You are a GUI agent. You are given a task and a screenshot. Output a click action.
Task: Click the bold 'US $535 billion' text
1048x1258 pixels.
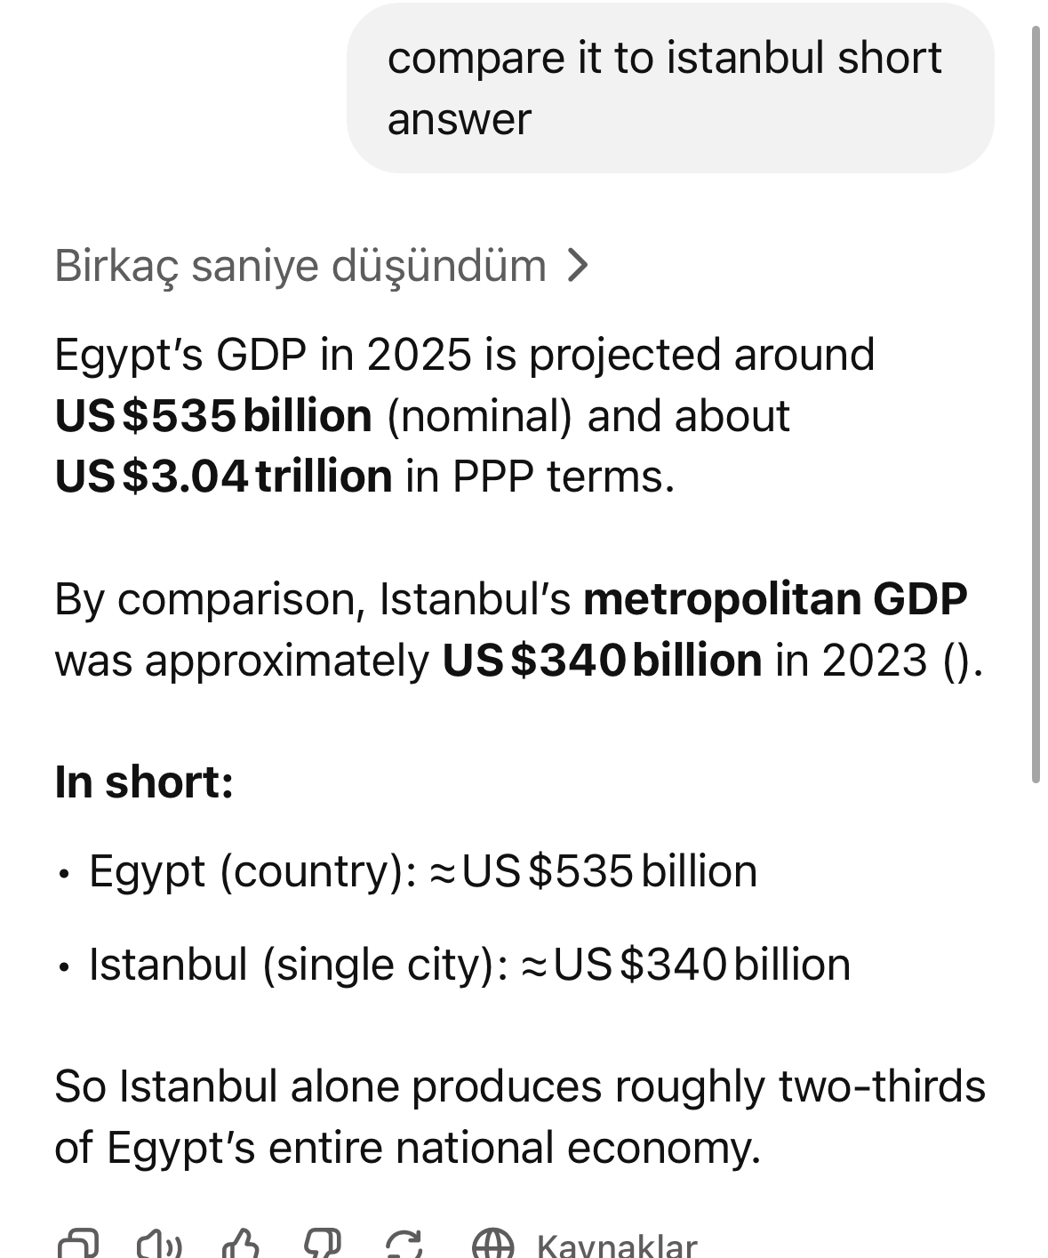coord(213,416)
